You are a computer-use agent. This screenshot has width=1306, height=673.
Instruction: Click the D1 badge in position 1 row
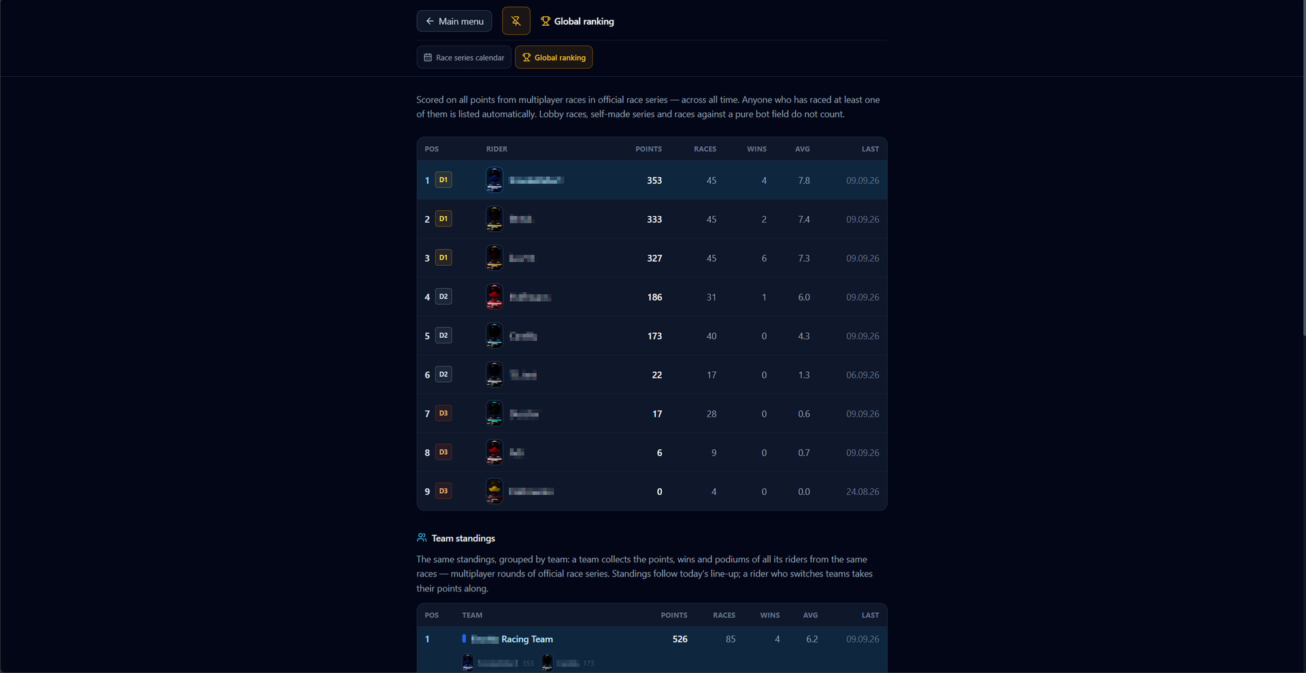pos(443,180)
